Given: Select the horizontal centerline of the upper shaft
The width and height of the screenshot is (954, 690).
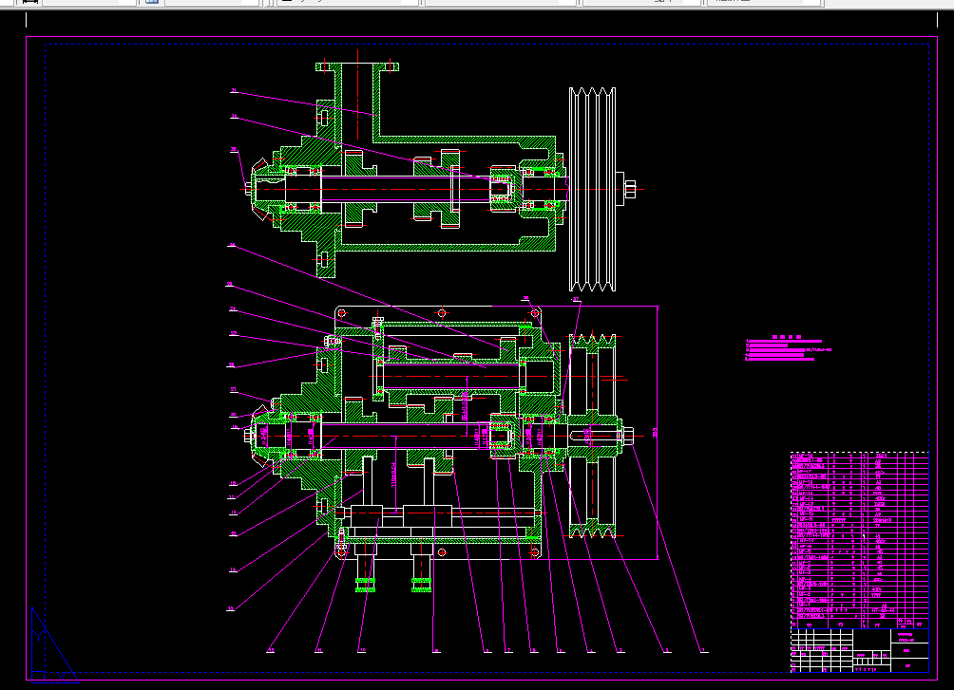Looking at the screenshot, I should pyautogui.click(x=443, y=189).
